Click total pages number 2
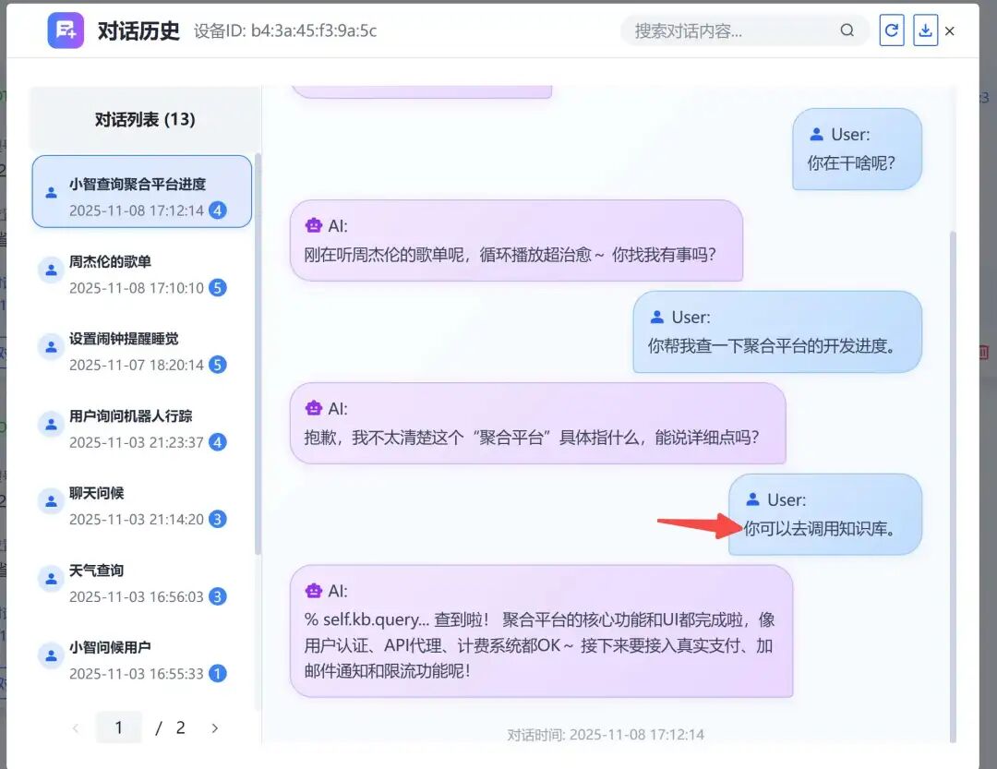The height and width of the screenshot is (769, 997). click(x=181, y=727)
